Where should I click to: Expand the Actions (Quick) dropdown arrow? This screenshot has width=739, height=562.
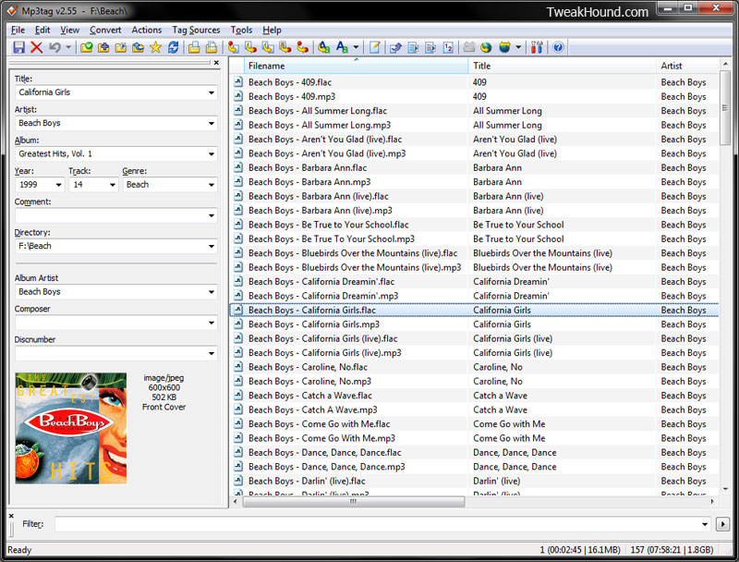[356, 47]
